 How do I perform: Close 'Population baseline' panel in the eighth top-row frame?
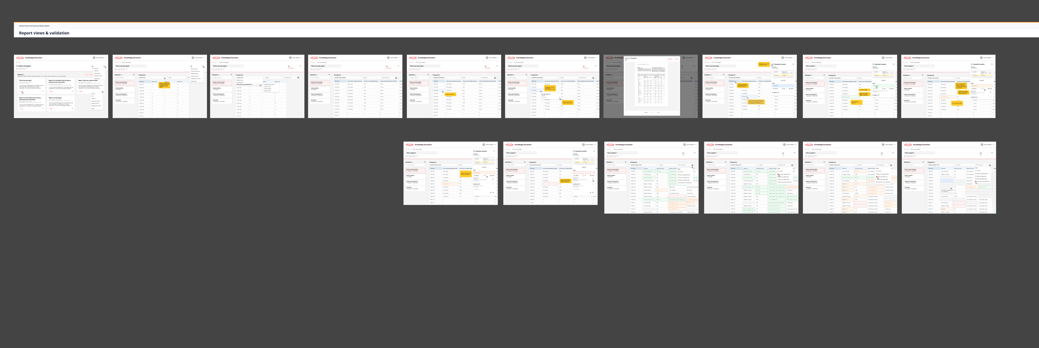pos(793,64)
